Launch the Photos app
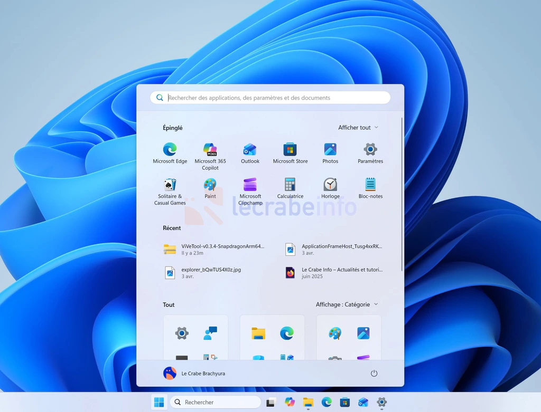 [x=330, y=154]
